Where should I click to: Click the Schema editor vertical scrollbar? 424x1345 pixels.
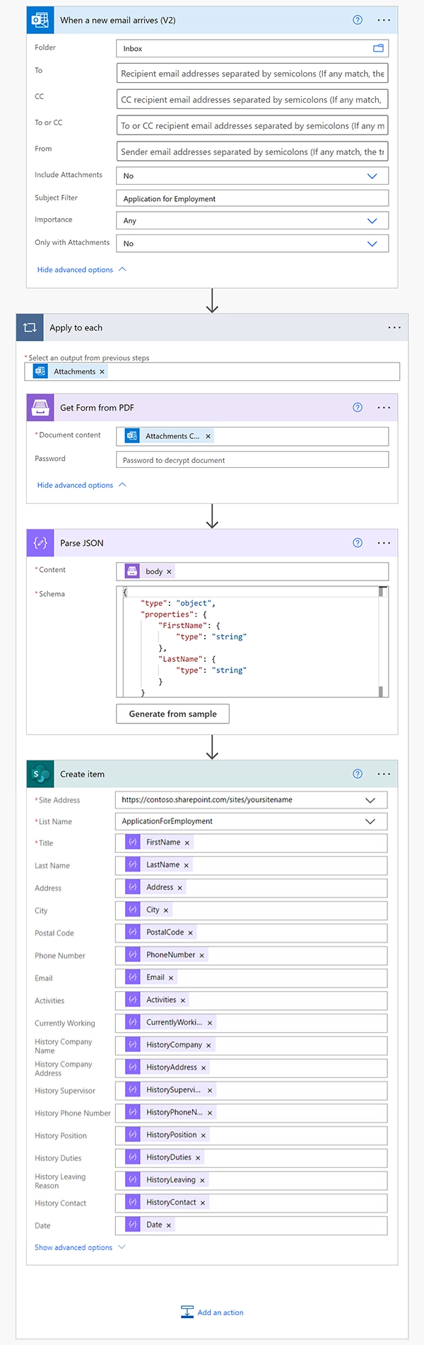(382, 641)
